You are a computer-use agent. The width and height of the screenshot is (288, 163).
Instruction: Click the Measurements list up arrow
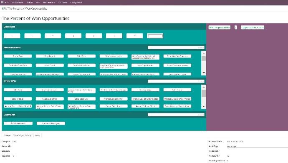[204, 53]
